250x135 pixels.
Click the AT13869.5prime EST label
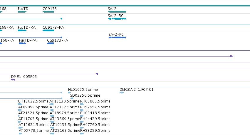[65, 119]
